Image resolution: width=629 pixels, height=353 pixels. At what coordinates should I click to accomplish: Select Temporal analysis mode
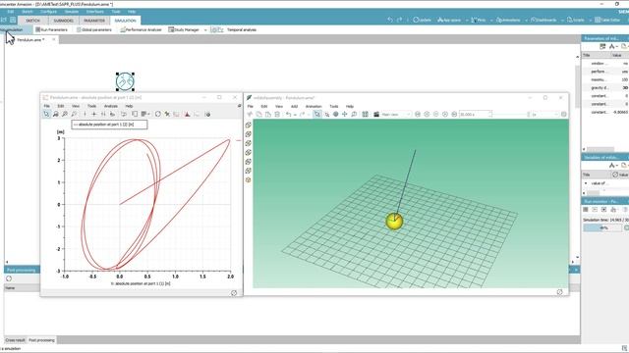(x=242, y=29)
